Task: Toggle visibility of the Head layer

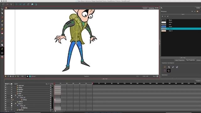Action: point(6,94)
